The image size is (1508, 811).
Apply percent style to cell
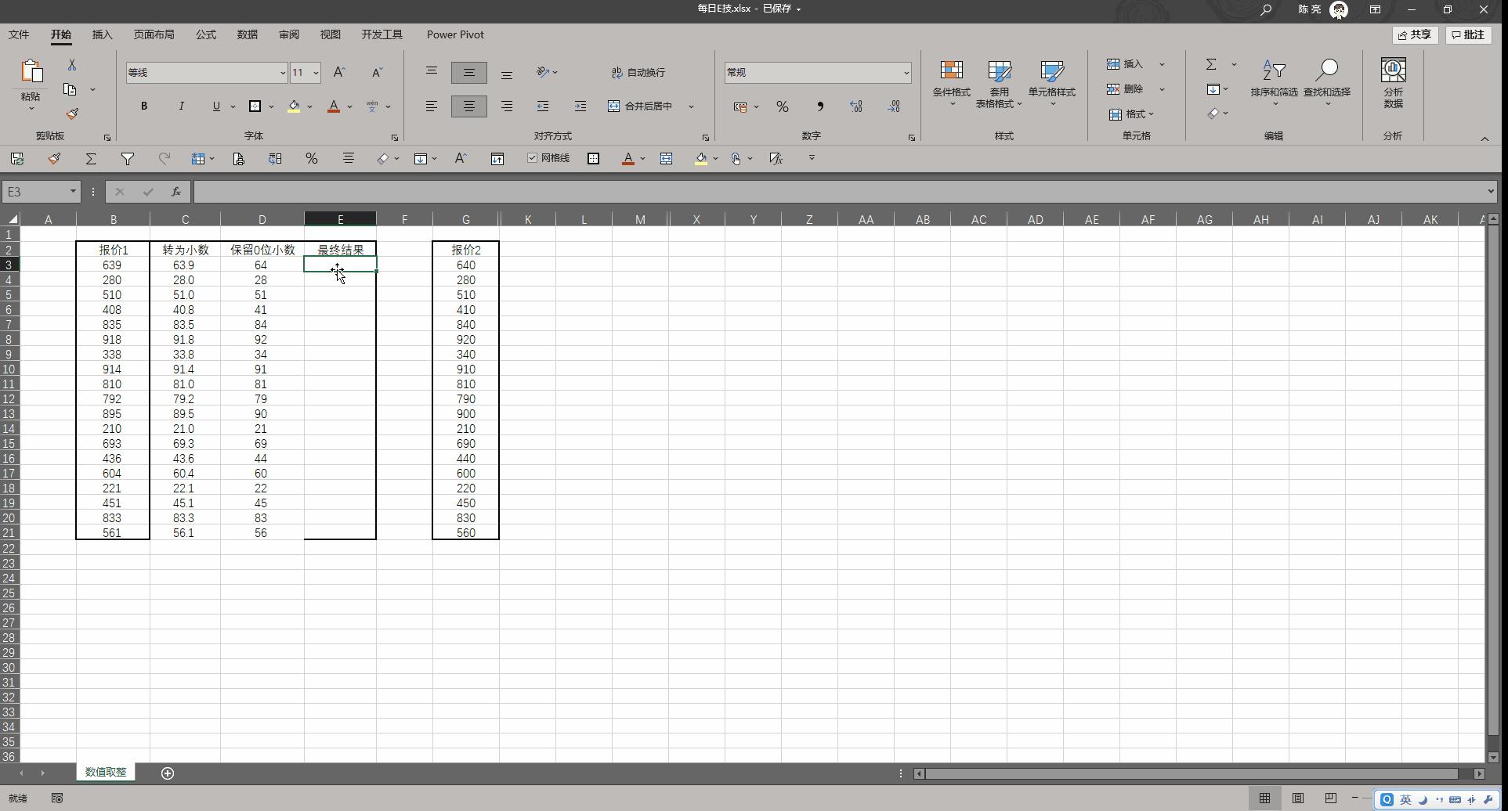point(782,106)
